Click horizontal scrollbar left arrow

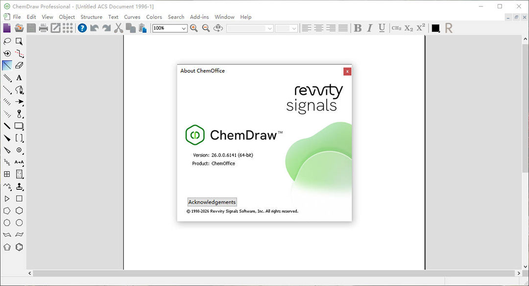click(x=30, y=273)
